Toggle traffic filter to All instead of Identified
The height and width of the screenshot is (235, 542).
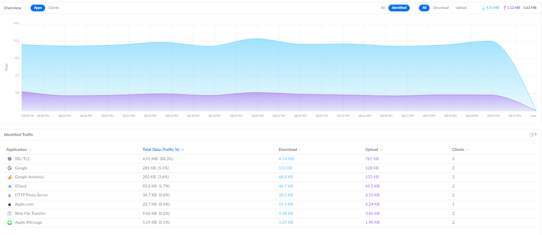(x=383, y=8)
